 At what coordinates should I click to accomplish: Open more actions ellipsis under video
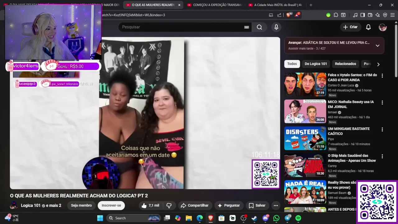275,205
